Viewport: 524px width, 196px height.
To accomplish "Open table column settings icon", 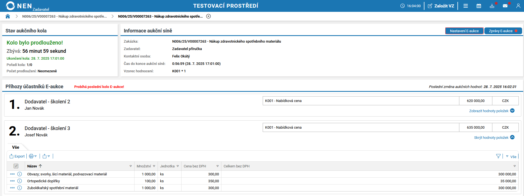I will coord(16,166).
